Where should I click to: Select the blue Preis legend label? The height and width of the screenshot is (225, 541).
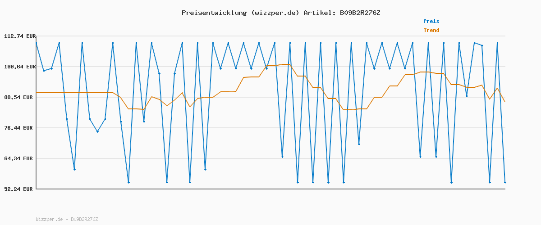pos(431,21)
